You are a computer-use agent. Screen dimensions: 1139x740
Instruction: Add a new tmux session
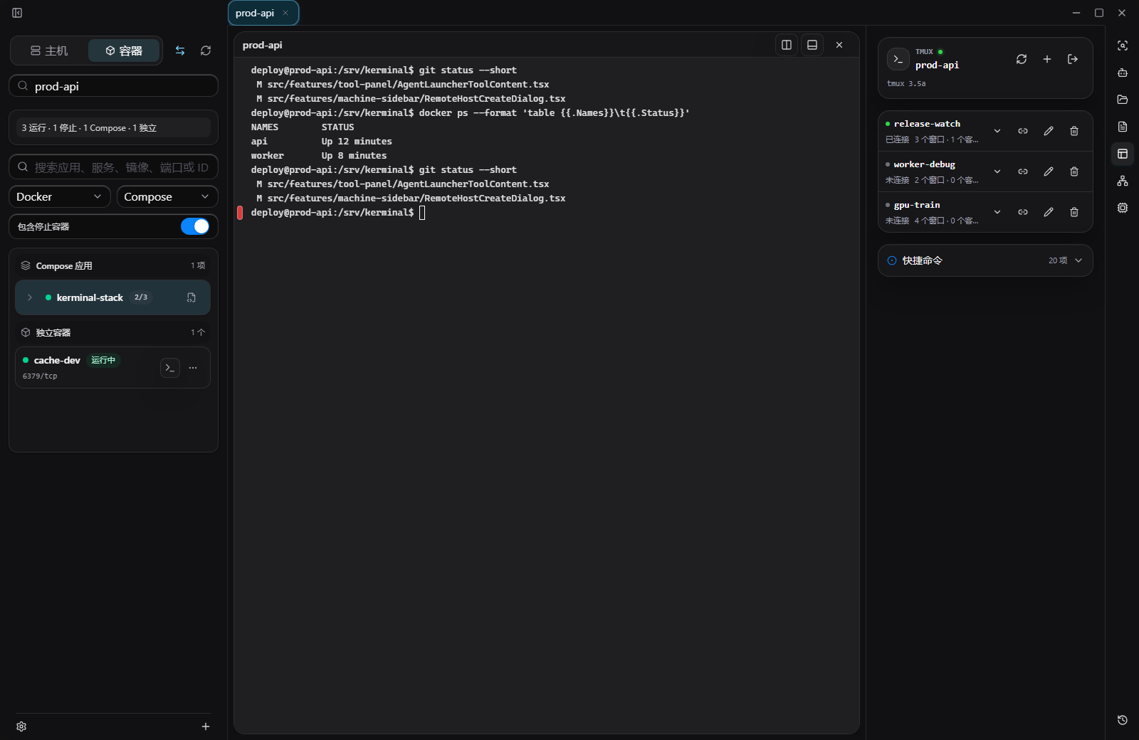pos(1047,59)
